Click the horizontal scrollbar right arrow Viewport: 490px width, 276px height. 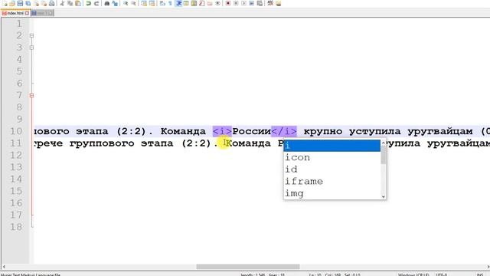click(488, 267)
